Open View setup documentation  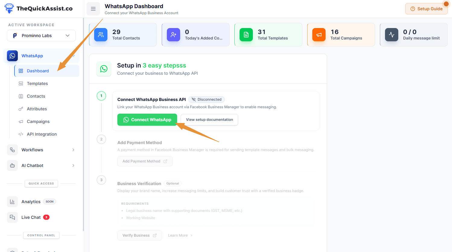pos(209,120)
